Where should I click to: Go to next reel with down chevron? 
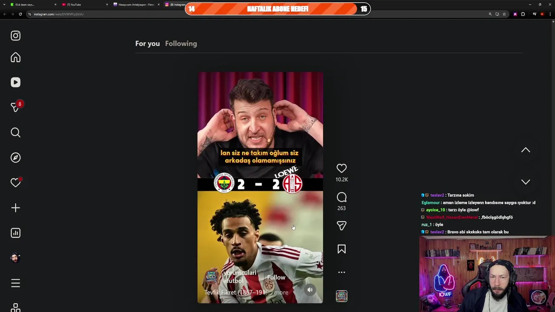tap(526, 182)
